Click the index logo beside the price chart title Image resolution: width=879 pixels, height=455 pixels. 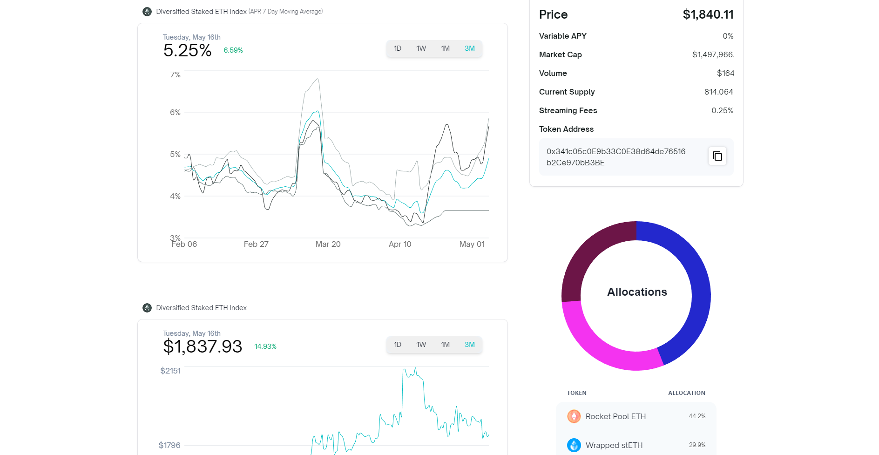147,308
